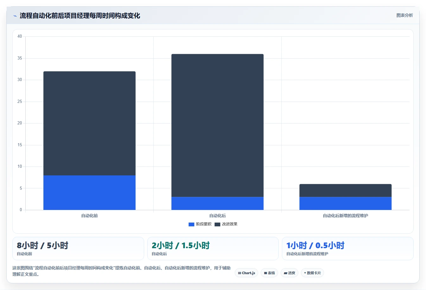Screen dimensions: 426x290
Task: Select the blue segment of the 自动化后新增的流程维护 bar
Action: [x=345, y=203]
